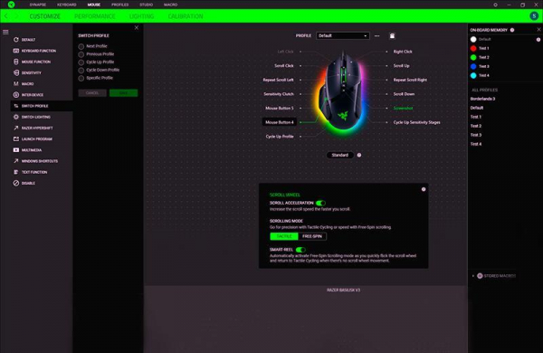Click help icon next to Standard

pos(359,155)
